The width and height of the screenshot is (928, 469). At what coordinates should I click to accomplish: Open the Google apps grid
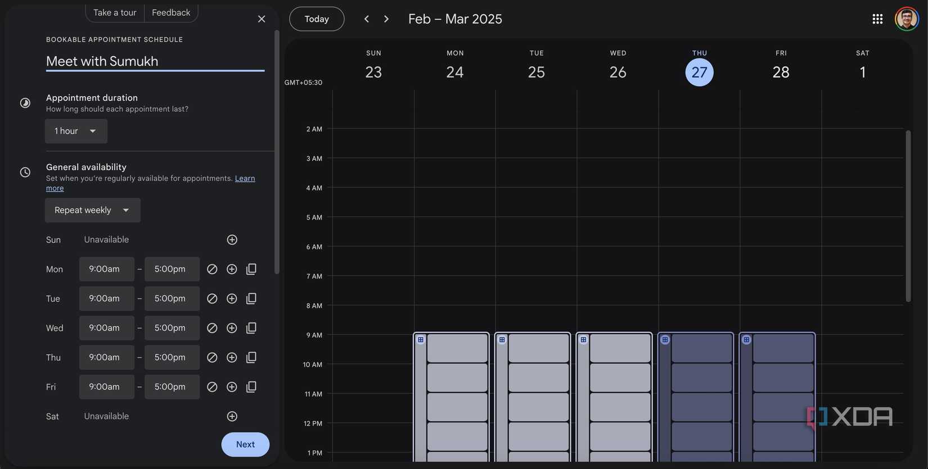tap(877, 19)
